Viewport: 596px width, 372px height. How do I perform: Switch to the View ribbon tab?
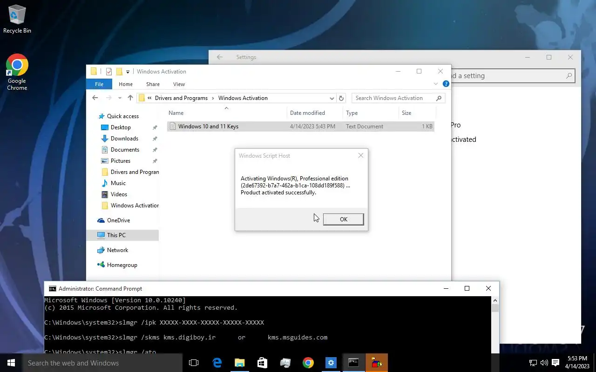point(179,84)
